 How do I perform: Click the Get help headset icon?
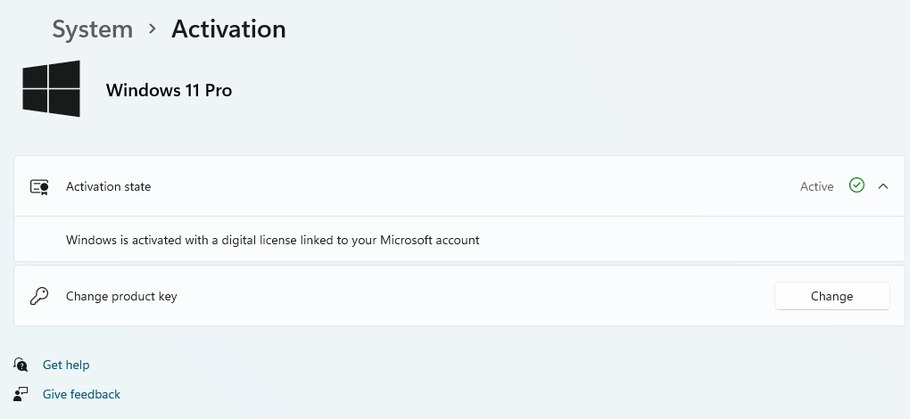(21, 365)
